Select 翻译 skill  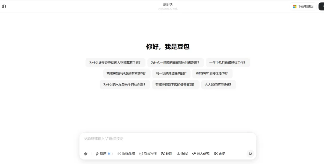click(x=166, y=154)
